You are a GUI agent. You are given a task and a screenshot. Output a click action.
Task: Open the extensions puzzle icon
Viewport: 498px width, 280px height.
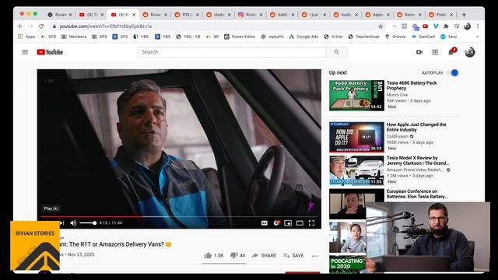point(446,26)
